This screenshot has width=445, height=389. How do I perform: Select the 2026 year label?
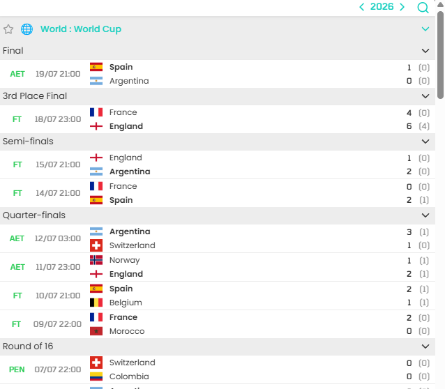pyautogui.click(x=382, y=7)
